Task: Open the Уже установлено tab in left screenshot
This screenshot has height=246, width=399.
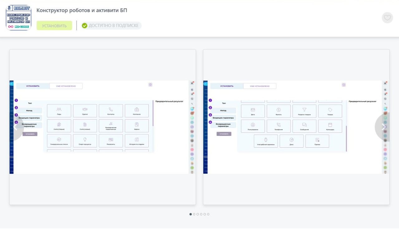Action: click(66, 86)
